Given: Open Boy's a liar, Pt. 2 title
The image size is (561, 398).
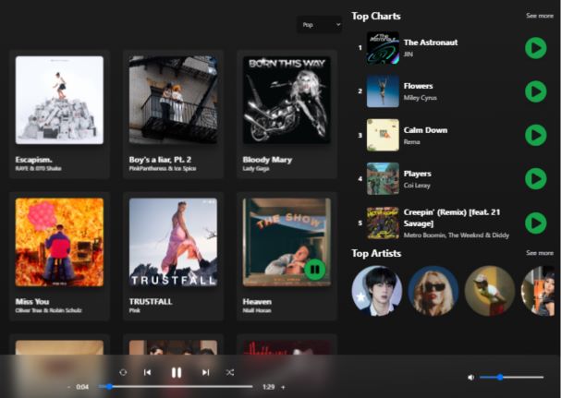Looking at the screenshot, I should (160, 160).
